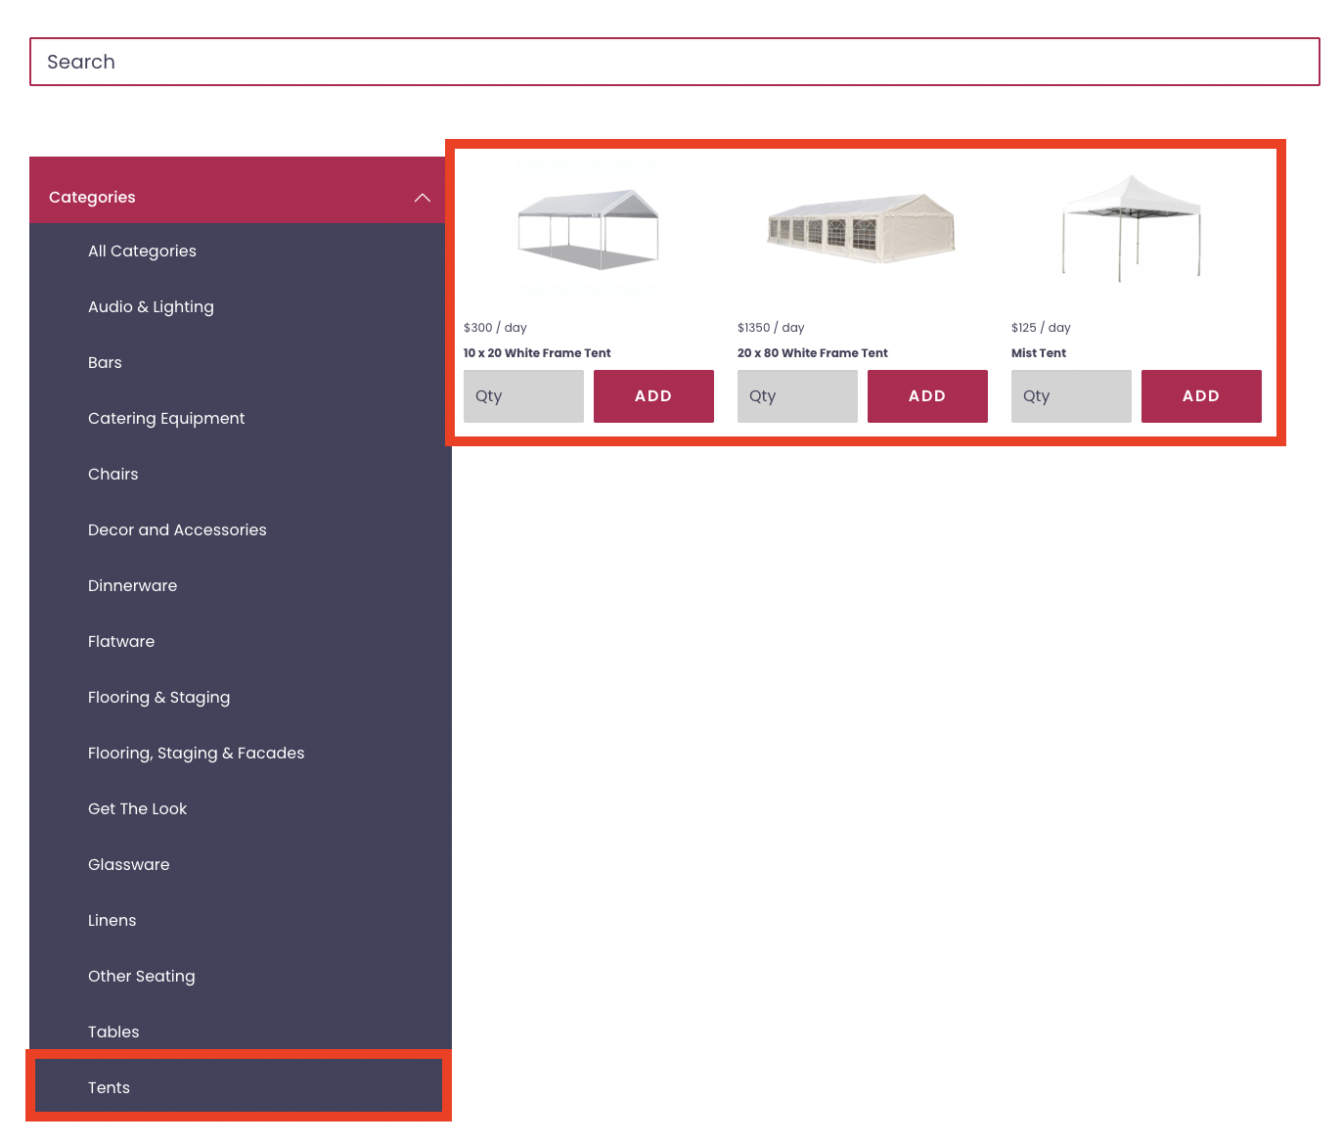Collapse the Categories panel using the chevron
The image size is (1342, 1145).
tap(422, 197)
